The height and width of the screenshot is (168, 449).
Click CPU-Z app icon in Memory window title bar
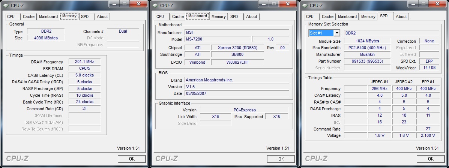(x=6, y=5)
